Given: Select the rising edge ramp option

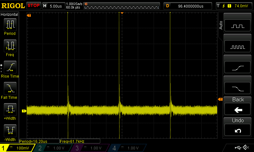Looking at the screenshot, I should [238, 68].
